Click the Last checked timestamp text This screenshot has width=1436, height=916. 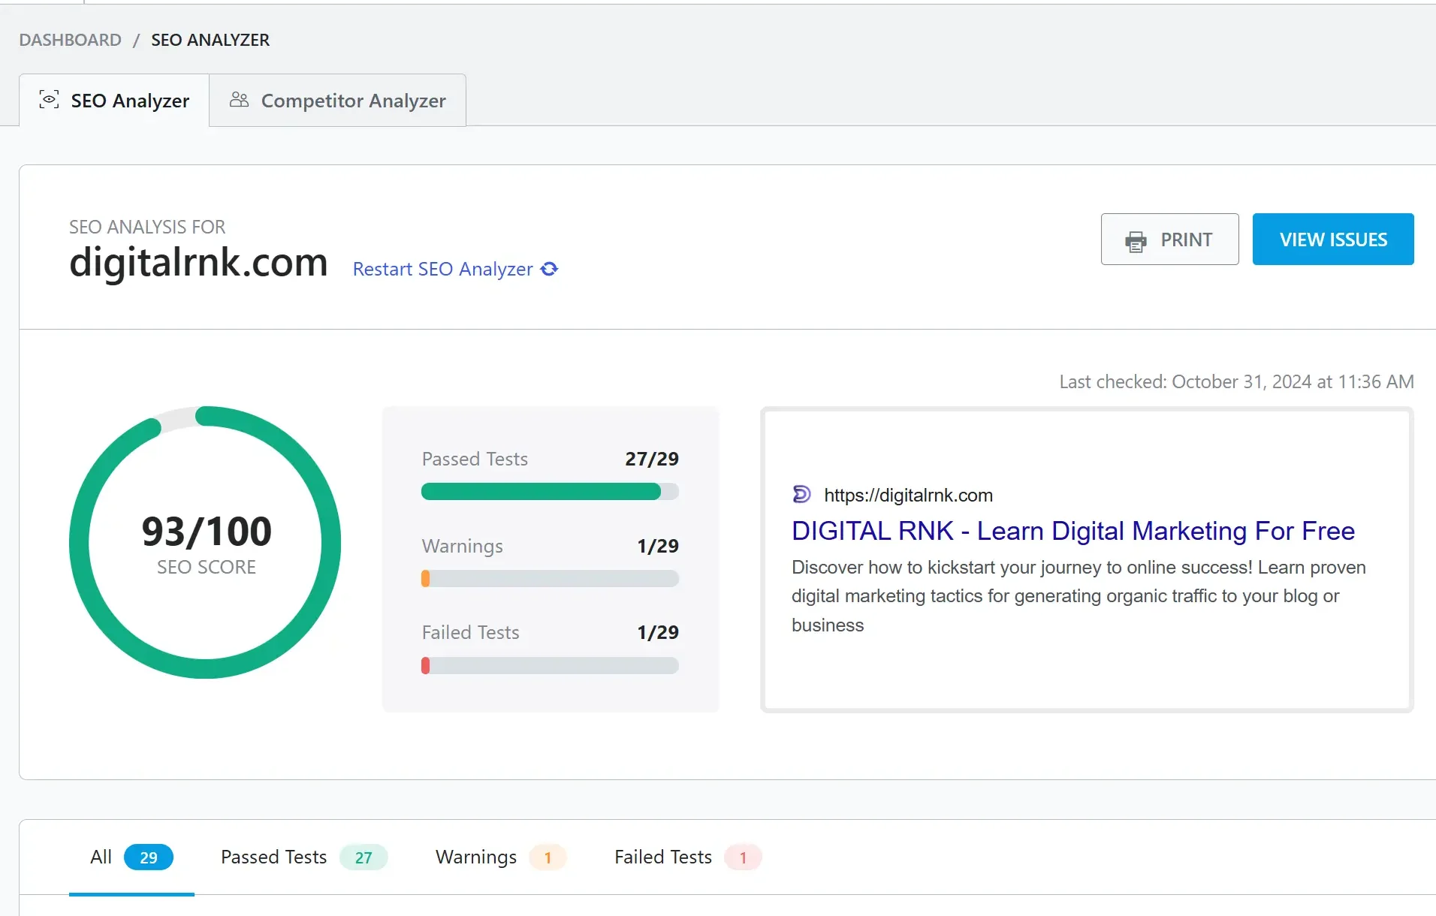click(x=1236, y=381)
